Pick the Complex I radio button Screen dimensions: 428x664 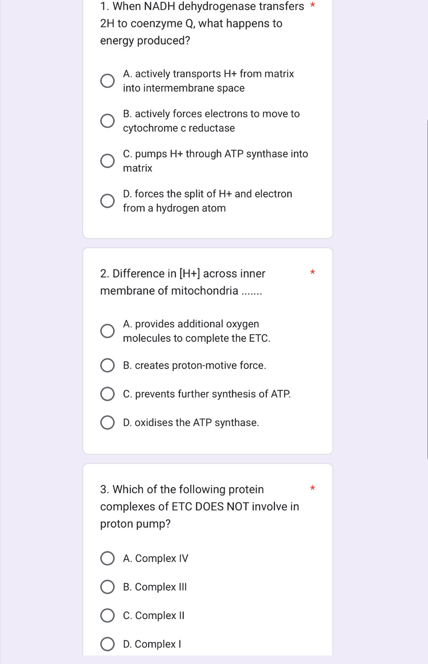[107, 644]
